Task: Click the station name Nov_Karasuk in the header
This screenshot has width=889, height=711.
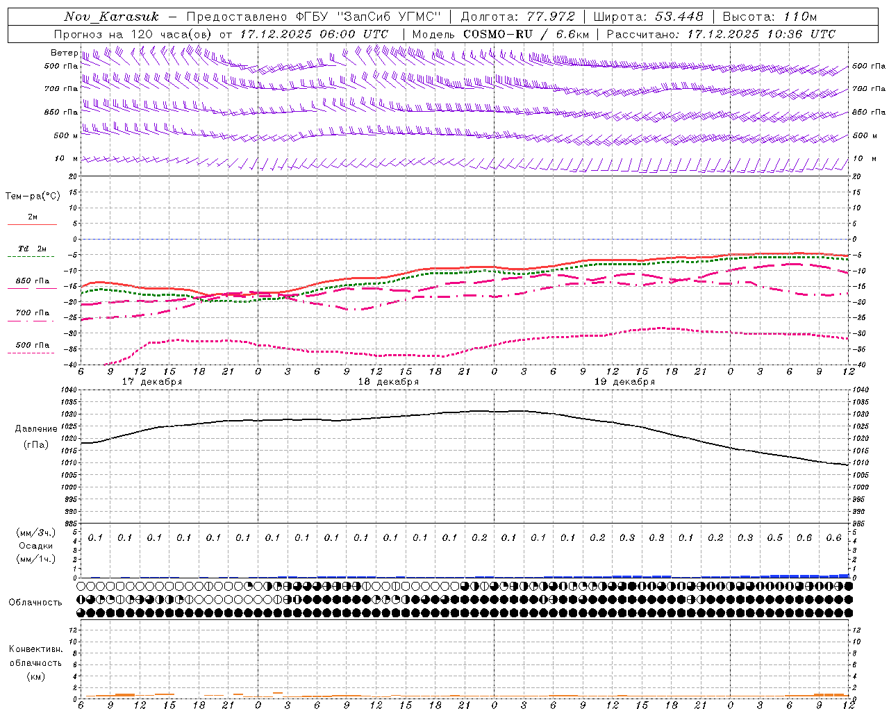Action: 112,17
